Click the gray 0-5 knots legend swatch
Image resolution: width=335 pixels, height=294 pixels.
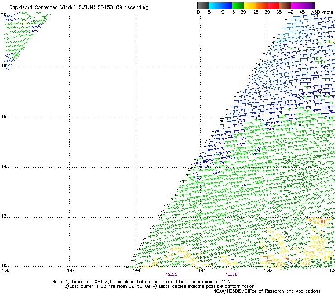pos(203,5)
